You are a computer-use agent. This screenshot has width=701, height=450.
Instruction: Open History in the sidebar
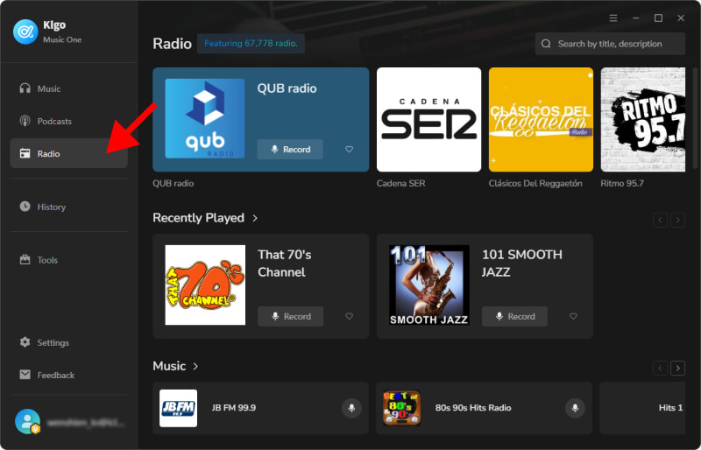tap(68, 207)
